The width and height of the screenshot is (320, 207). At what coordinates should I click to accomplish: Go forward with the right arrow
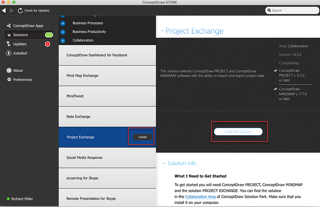(x=12, y=10)
